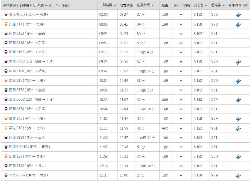Image resolution: width=251 pixels, height=181 pixels.
Task: Book ticket for 莒光 516 train
Action: [238, 129]
